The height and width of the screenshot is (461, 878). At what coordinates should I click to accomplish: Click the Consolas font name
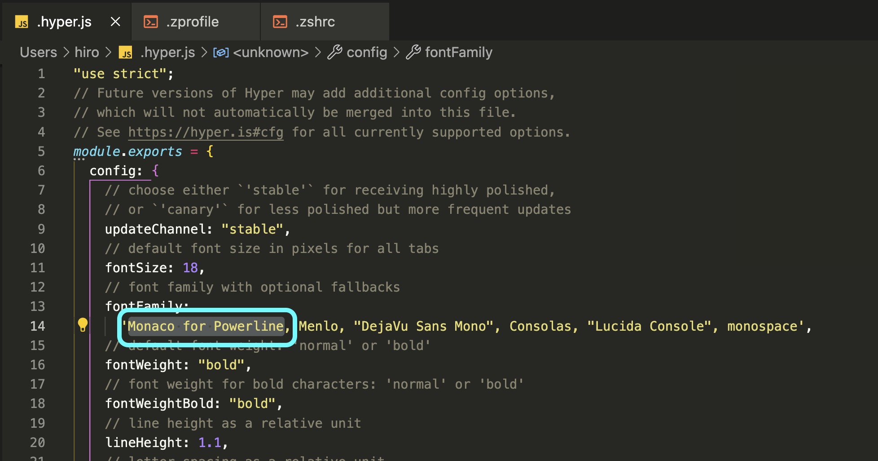point(540,326)
